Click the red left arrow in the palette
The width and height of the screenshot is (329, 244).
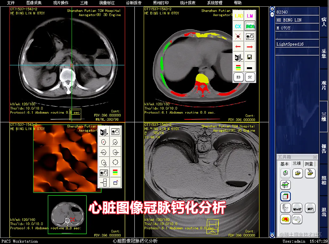tap(238, 46)
